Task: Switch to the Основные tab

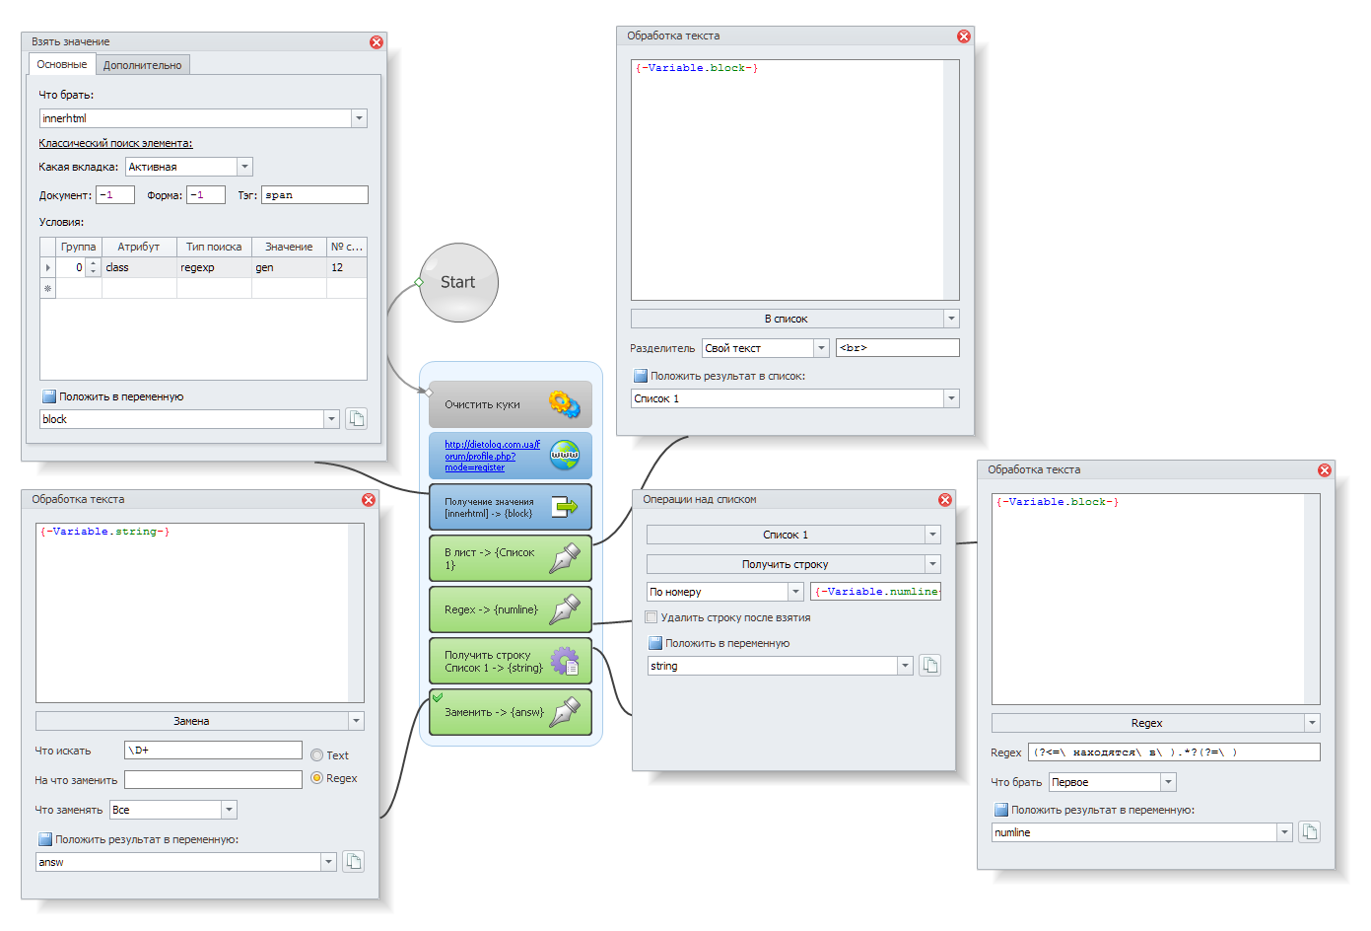Action: [x=62, y=64]
